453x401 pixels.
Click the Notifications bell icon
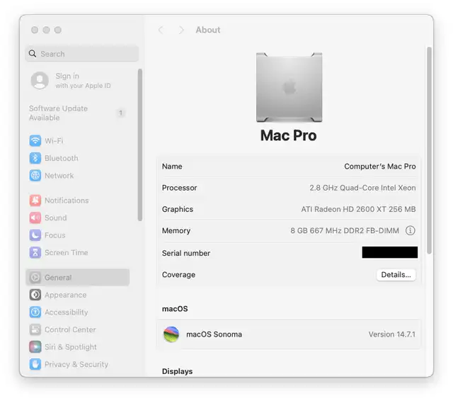click(35, 200)
